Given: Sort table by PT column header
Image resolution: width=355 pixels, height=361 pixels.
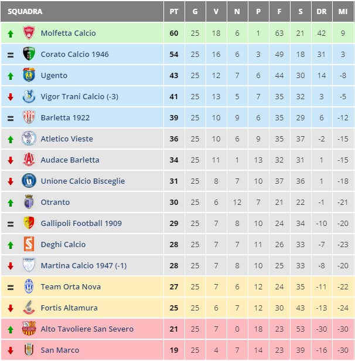Looking at the screenshot, I should click(174, 12).
